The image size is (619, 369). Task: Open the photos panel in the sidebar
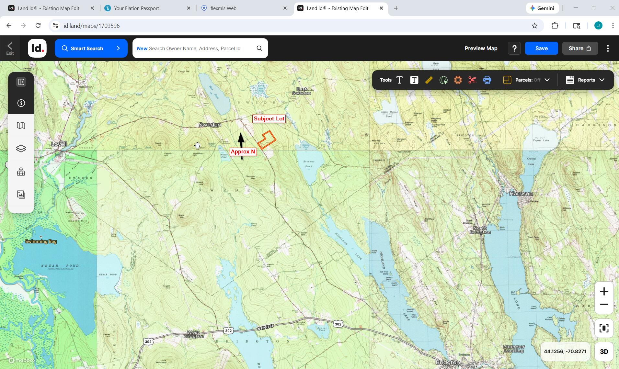(21, 195)
